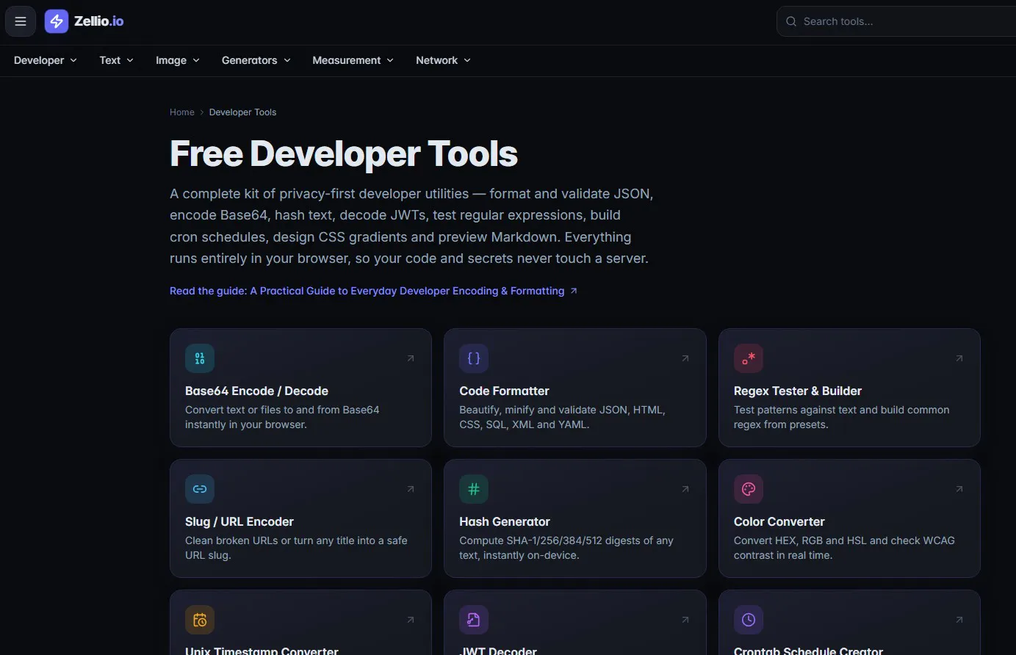
Task: Open the Regex Tester & Builder title
Action: click(x=798, y=391)
